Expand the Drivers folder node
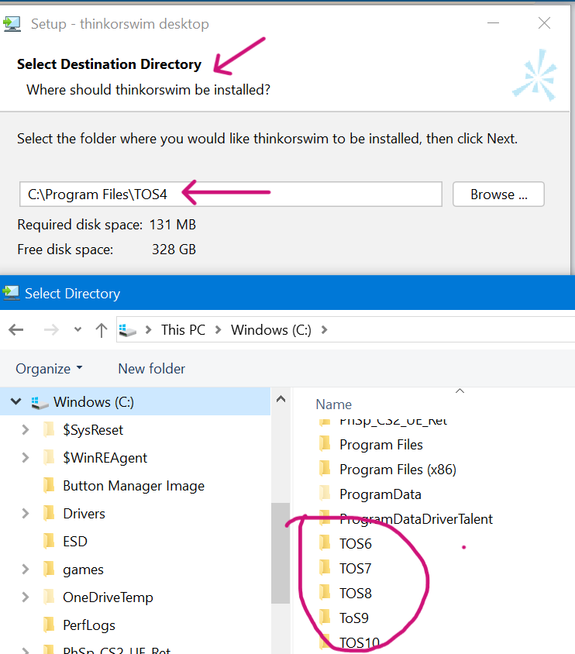The image size is (575, 654). coord(26,514)
